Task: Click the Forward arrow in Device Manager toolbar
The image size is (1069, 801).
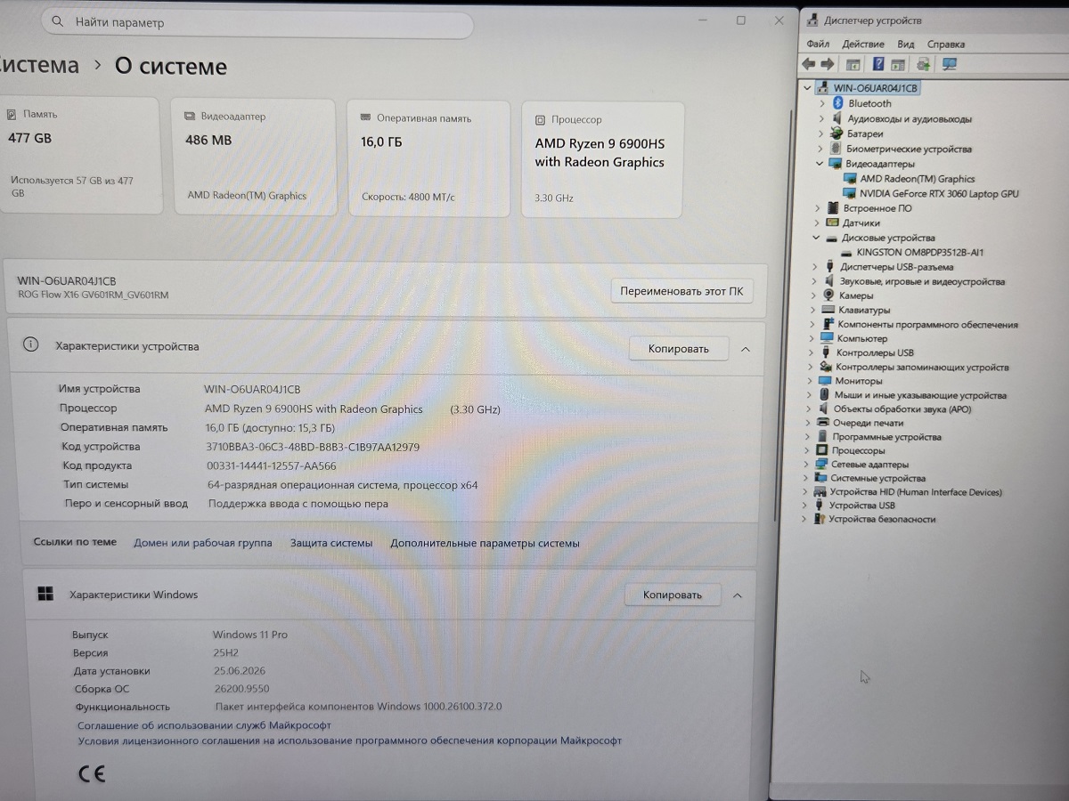Action: coord(828,64)
